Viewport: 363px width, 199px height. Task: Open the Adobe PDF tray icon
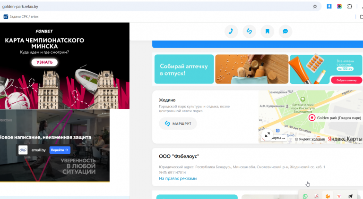316,196
